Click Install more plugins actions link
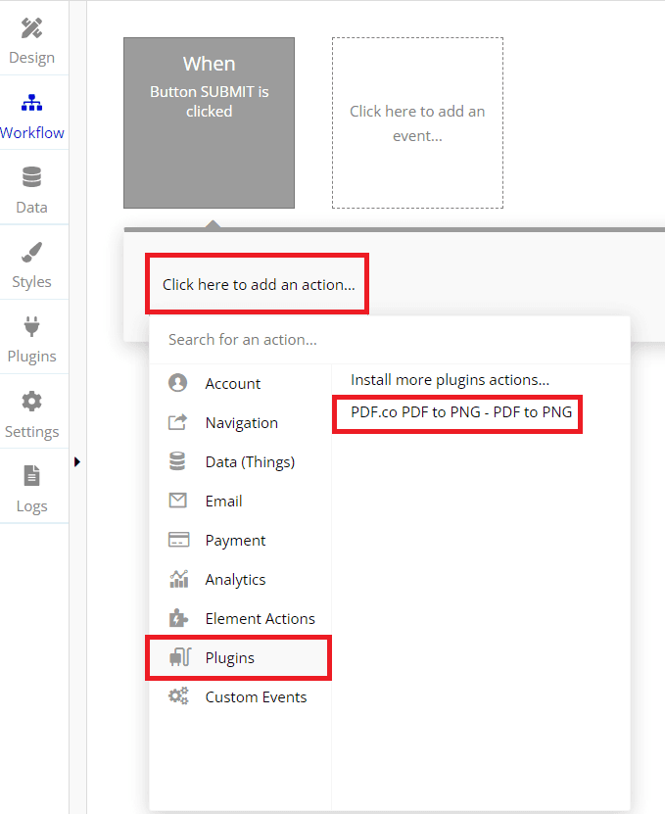The image size is (665, 814). [x=450, y=380]
